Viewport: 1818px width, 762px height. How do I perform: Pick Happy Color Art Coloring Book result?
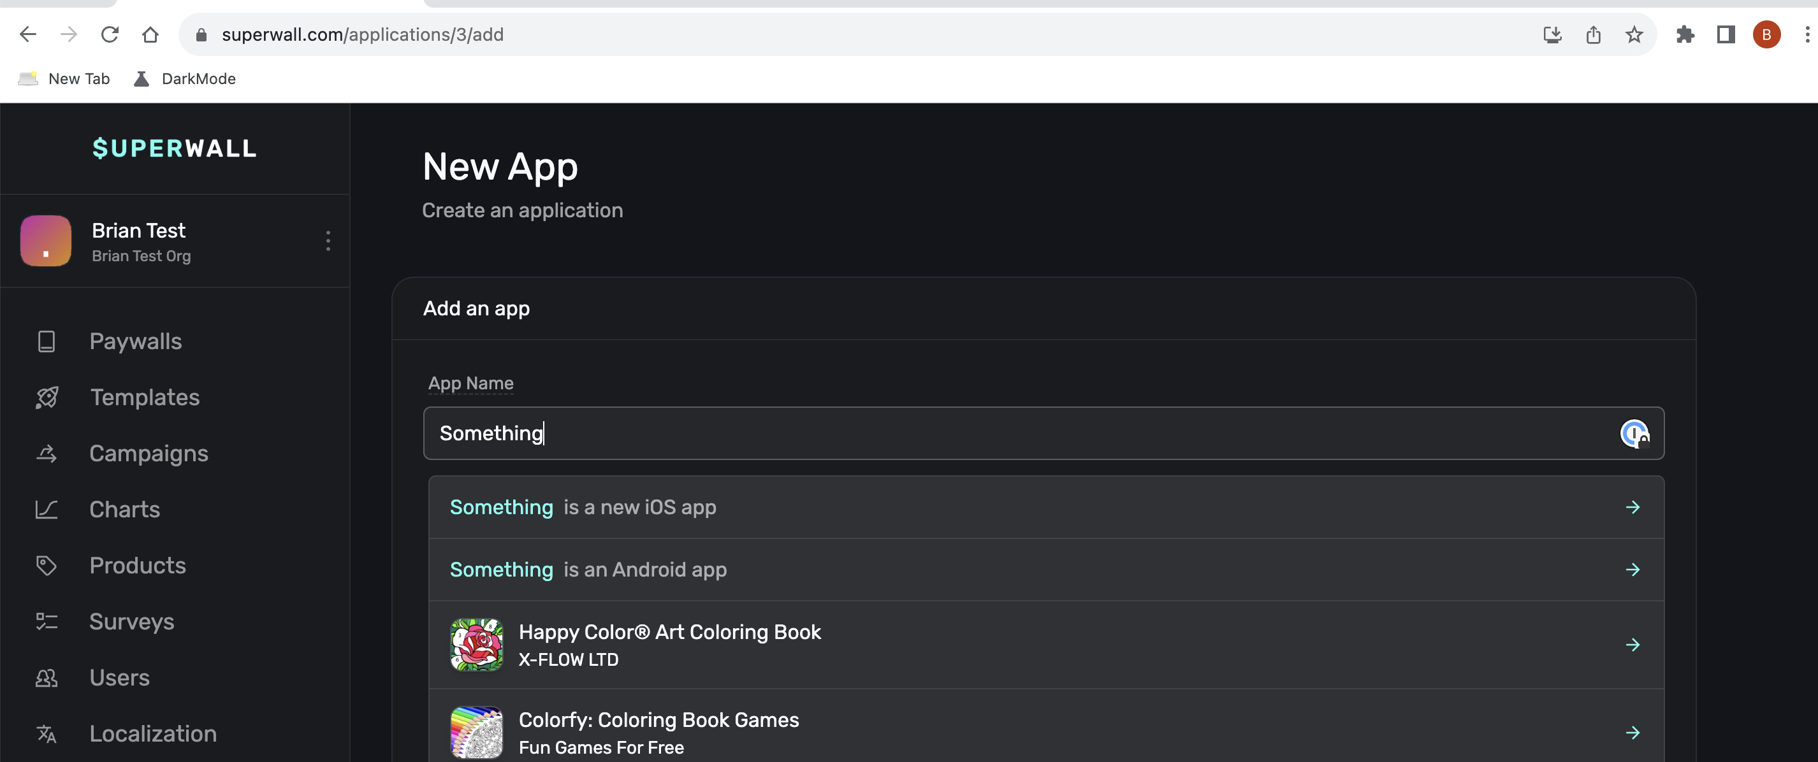[1045, 645]
